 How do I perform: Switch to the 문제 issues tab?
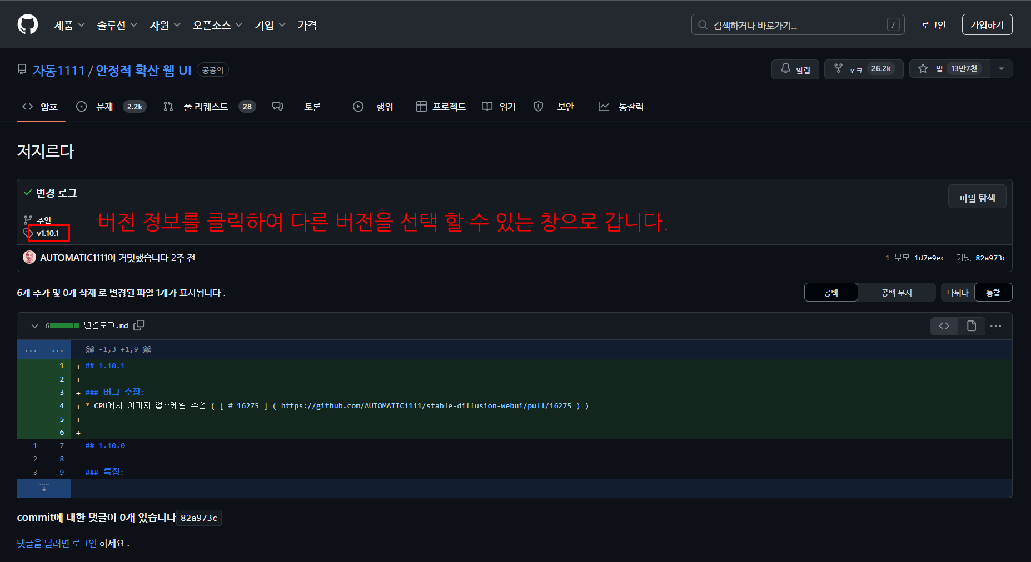click(x=111, y=106)
